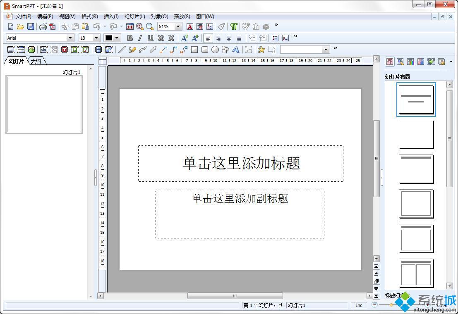Click zoom out minus button in status bar
Viewport: 458px width, 314px height.
374,305
